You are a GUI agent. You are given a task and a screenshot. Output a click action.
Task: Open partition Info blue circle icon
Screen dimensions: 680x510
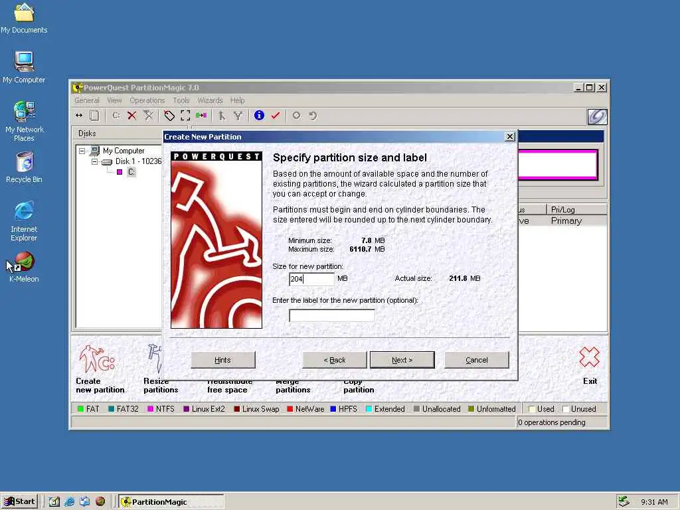[259, 116]
